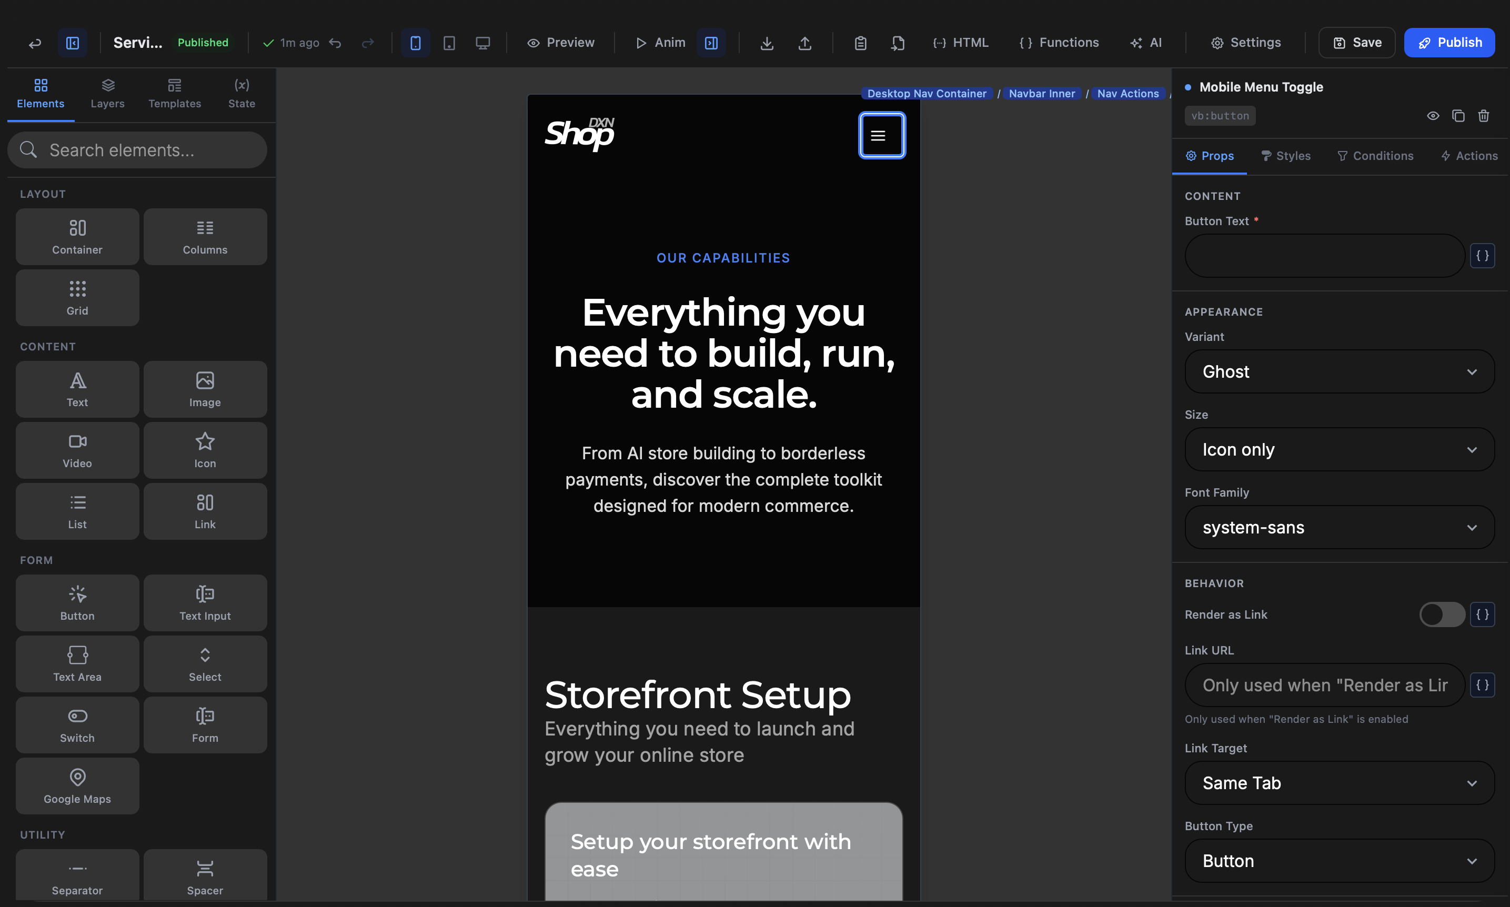Switch to mobile viewport
Screen dimensions: 1510x907
pyautogui.click(x=416, y=43)
